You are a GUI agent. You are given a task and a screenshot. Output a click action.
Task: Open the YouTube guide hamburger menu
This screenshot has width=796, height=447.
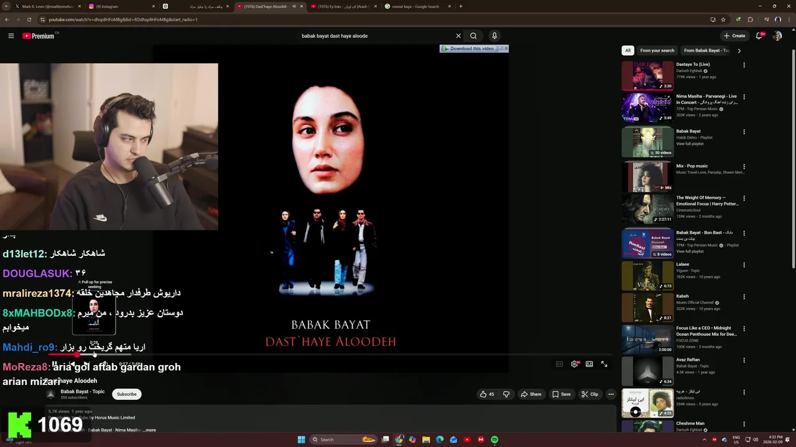point(11,36)
